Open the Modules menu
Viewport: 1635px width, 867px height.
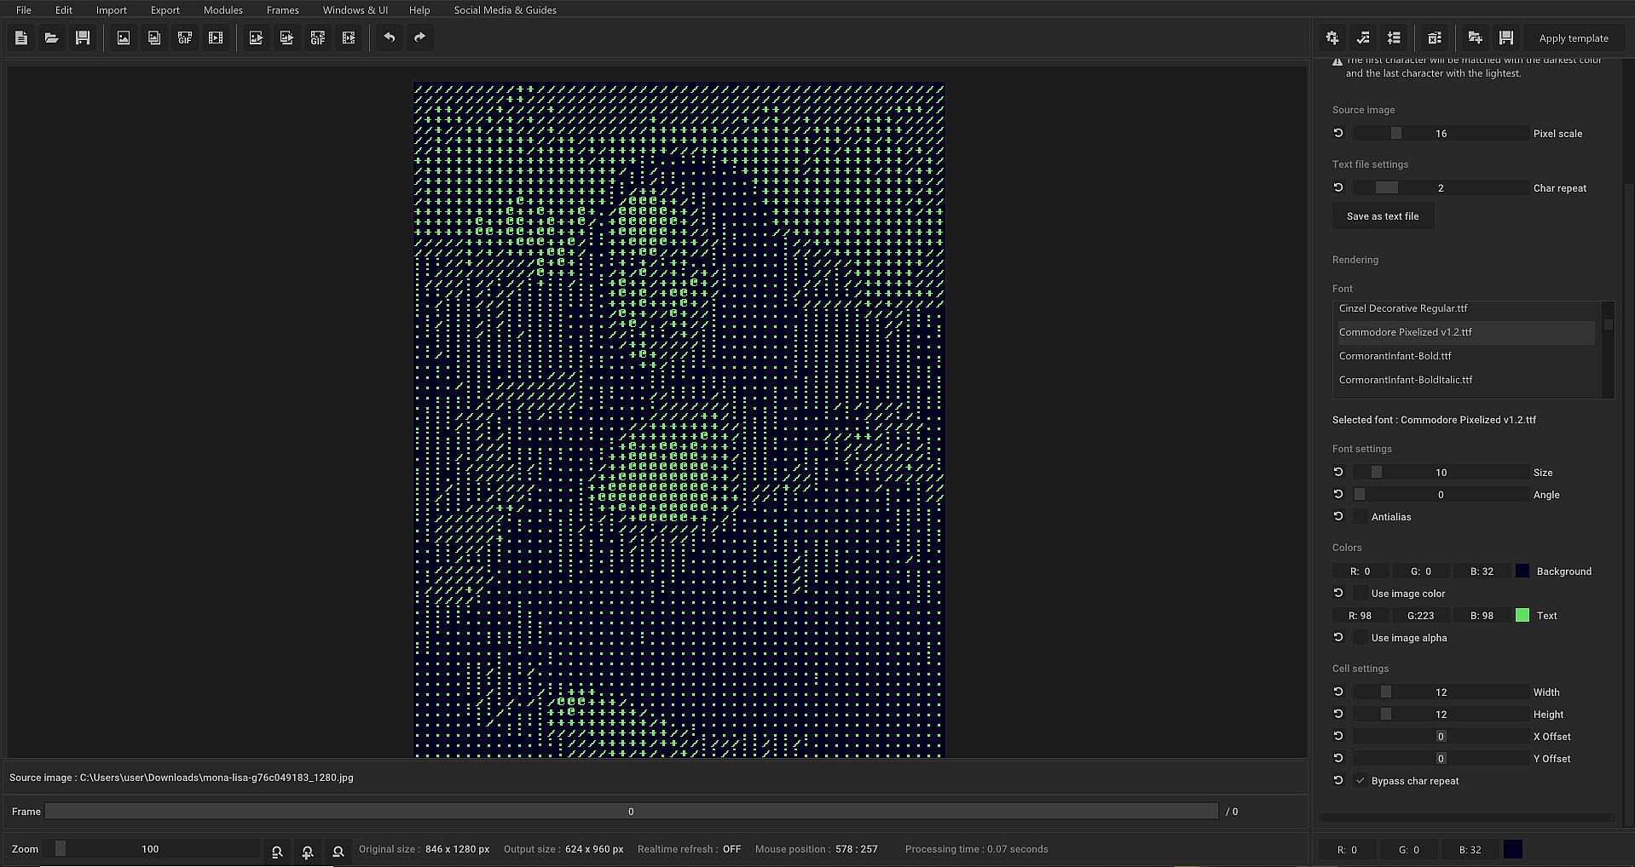[222, 10]
